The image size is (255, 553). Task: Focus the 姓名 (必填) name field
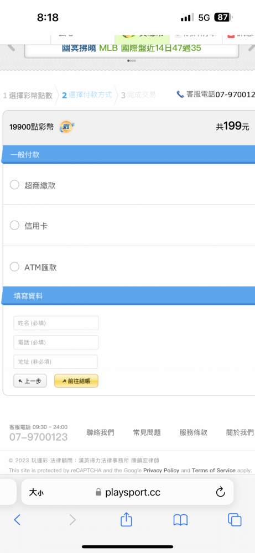tap(56, 323)
